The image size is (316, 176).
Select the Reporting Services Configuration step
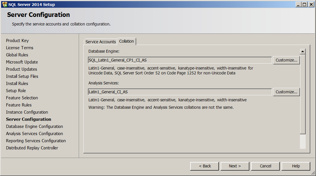[36, 141]
